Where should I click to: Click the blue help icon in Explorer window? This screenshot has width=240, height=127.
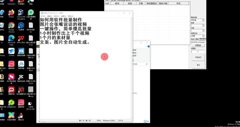tap(149, 46)
